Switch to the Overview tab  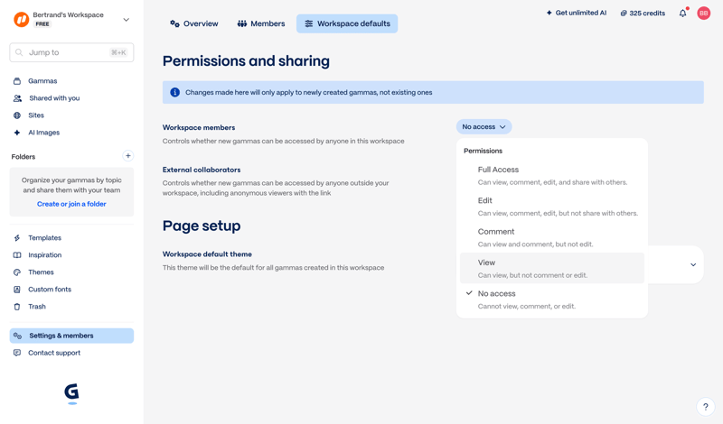(x=194, y=23)
